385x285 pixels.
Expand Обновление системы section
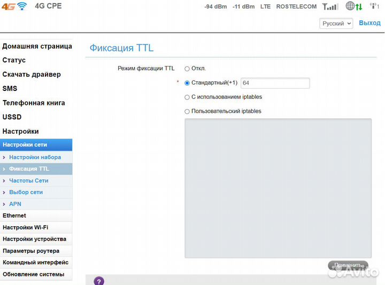36,274
